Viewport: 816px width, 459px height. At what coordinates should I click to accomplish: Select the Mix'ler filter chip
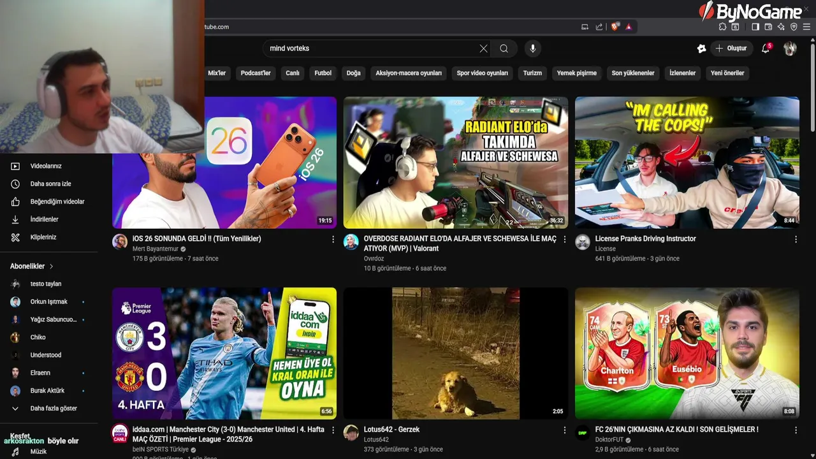point(217,73)
